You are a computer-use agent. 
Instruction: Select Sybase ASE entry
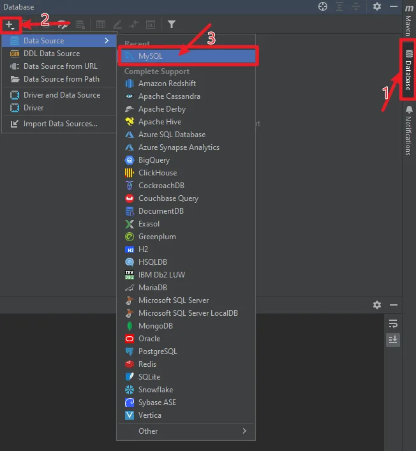186,403
